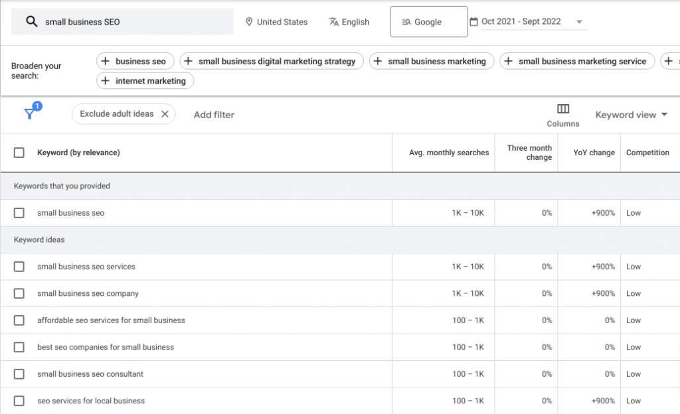680x414 pixels.
Task: Click plus icon on small business digital marketing strategy
Action: [188, 61]
